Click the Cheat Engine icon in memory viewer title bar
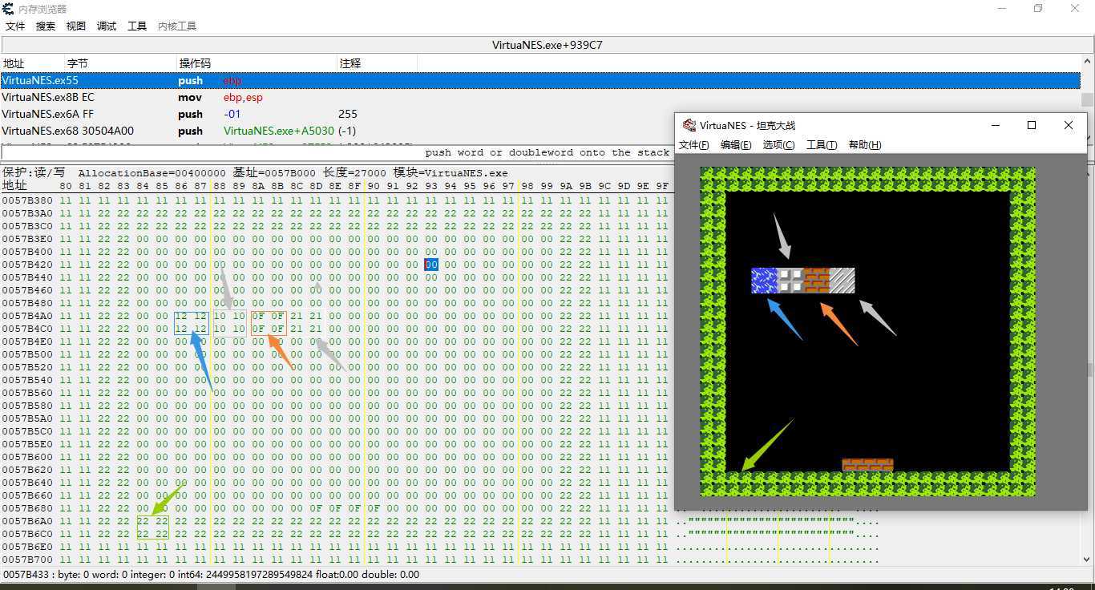Image resolution: width=1095 pixels, height=590 pixels. (x=8, y=9)
